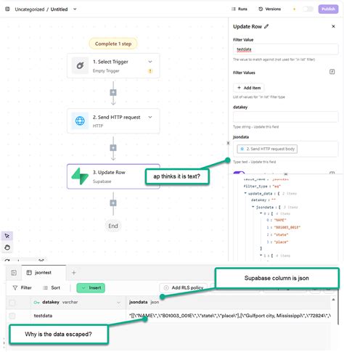Activate the hand pan tool
Screen dimensions: 344x352
[7, 247]
